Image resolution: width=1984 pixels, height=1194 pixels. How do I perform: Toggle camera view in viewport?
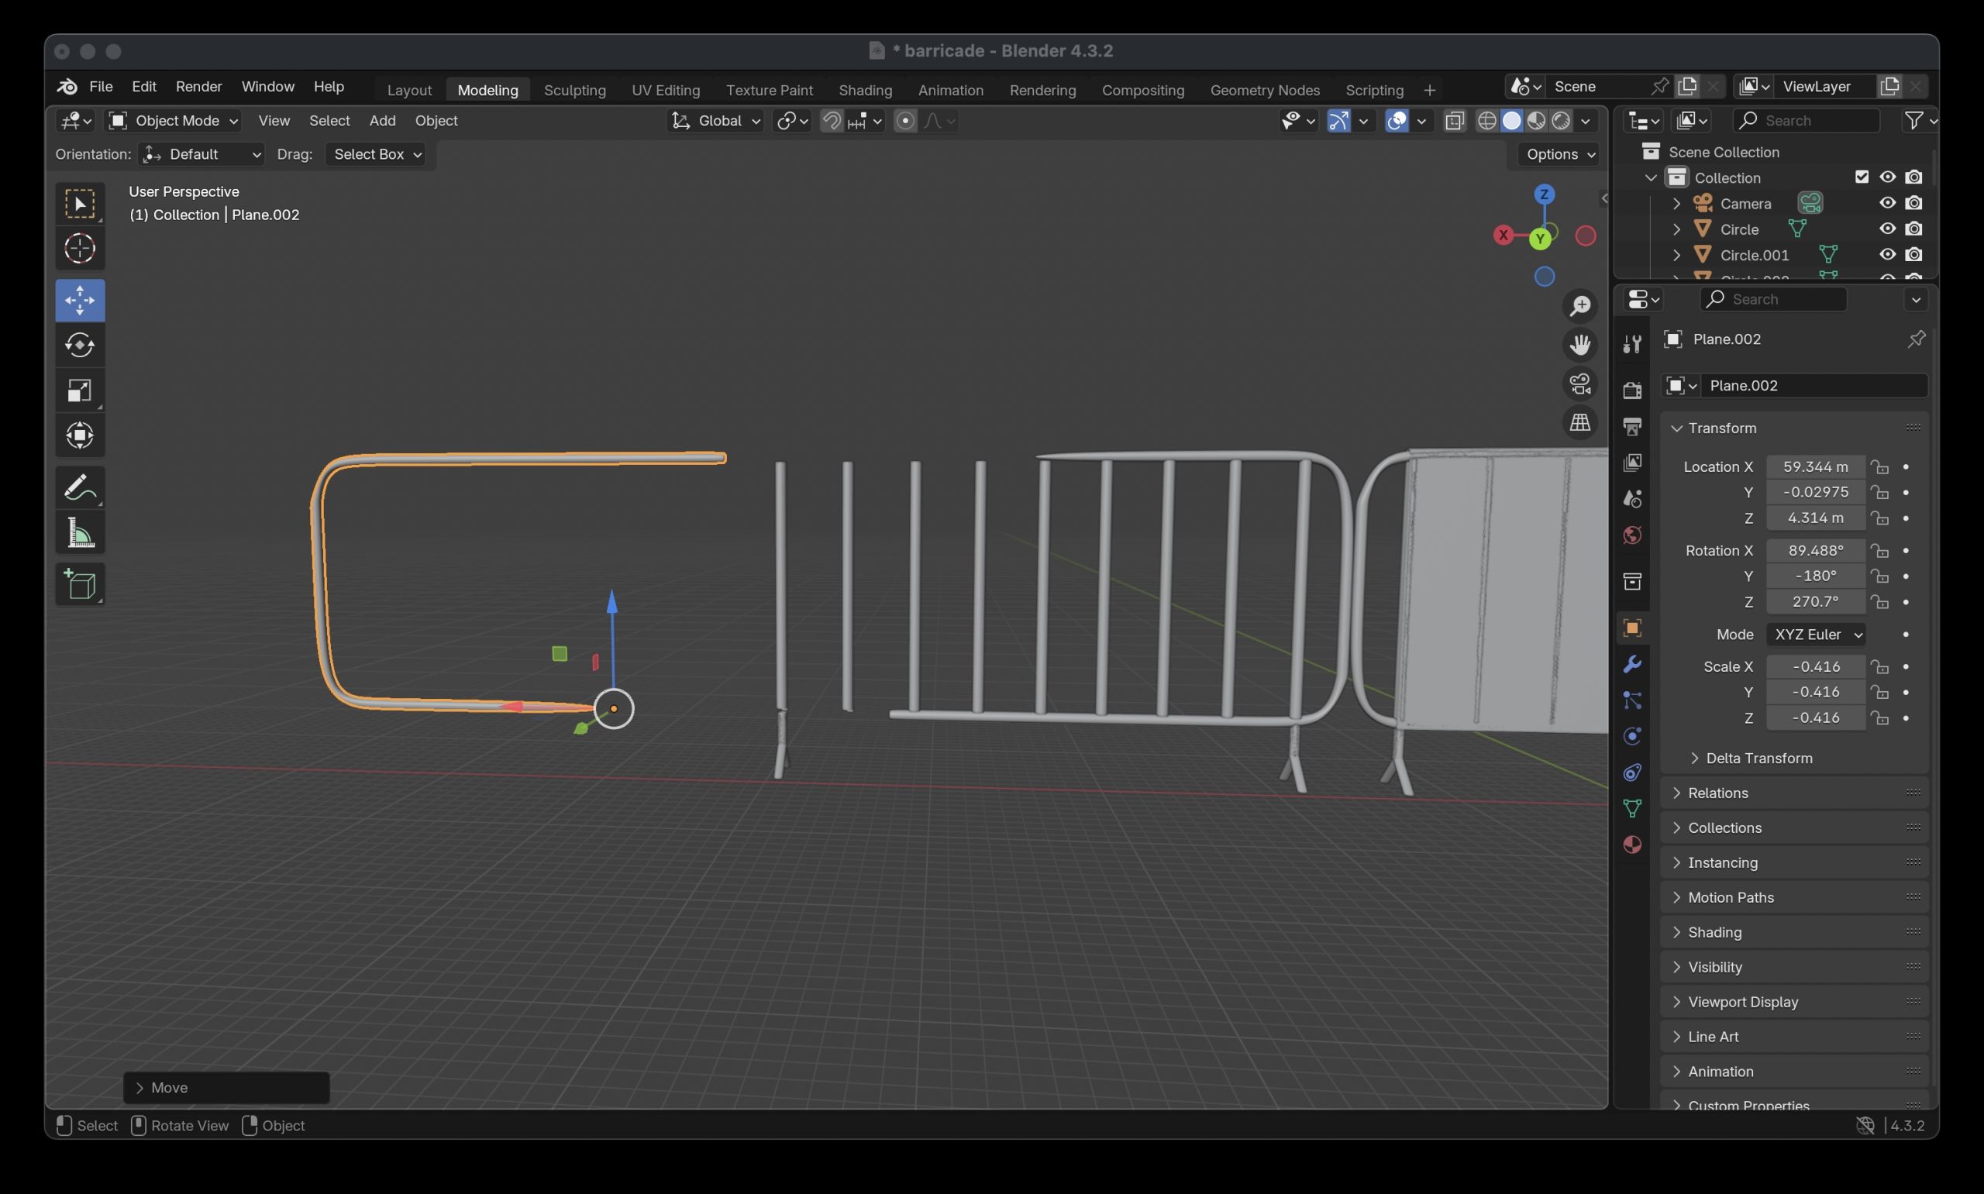coord(1579,384)
